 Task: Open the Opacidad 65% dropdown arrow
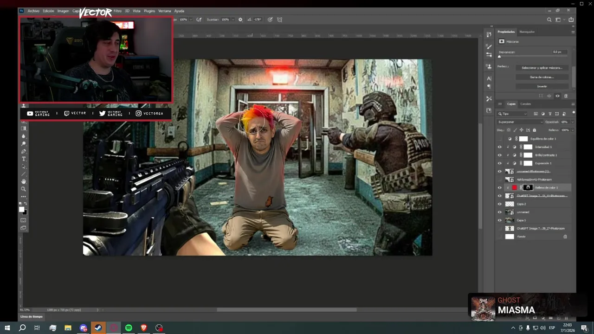[572, 122]
